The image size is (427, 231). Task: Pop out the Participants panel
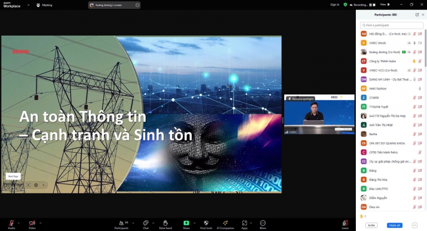pos(417,15)
